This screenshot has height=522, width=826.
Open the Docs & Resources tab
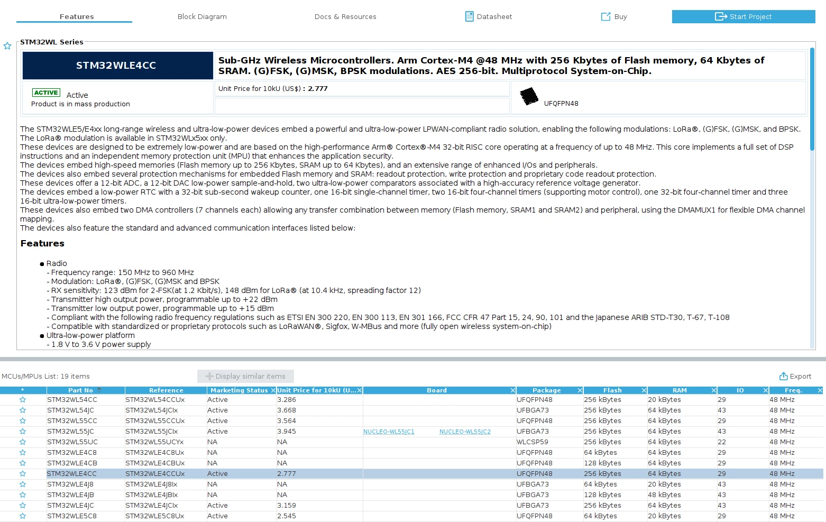(x=345, y=16)
